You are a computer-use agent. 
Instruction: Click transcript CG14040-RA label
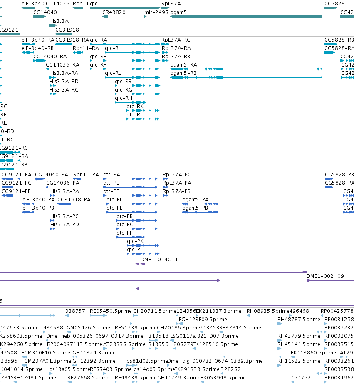click(x=50, y=57)
